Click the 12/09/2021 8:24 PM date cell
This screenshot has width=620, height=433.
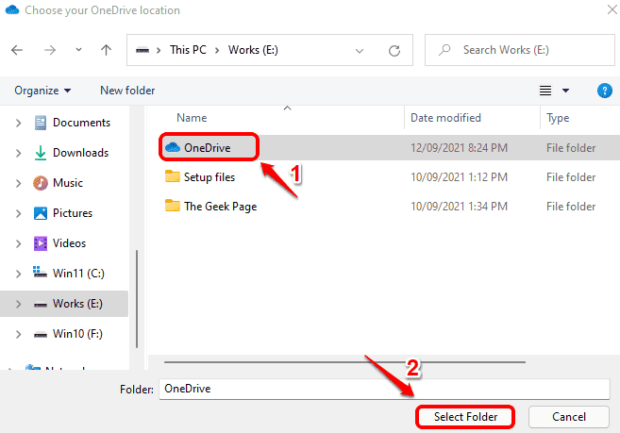pos(459,148)
